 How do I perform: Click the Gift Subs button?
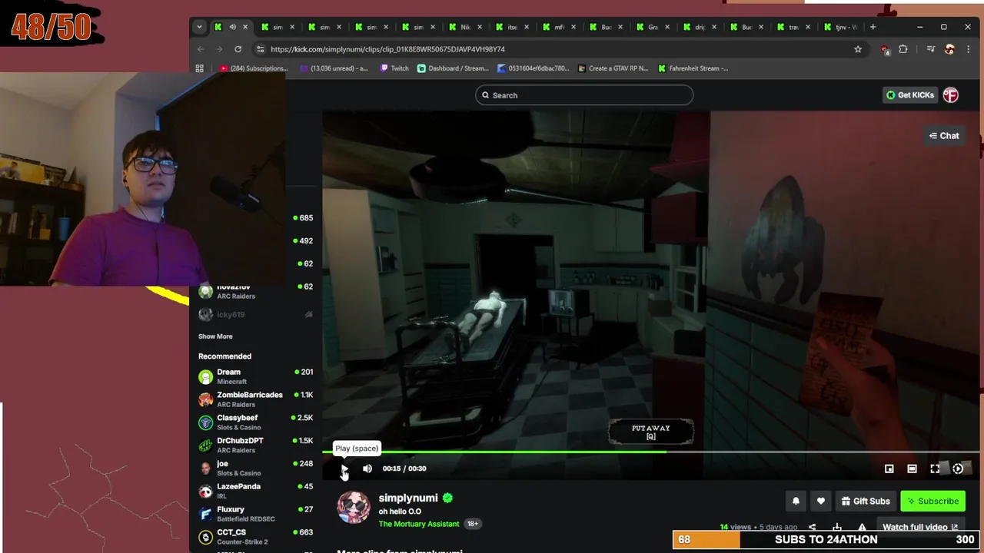coord(866,501)
